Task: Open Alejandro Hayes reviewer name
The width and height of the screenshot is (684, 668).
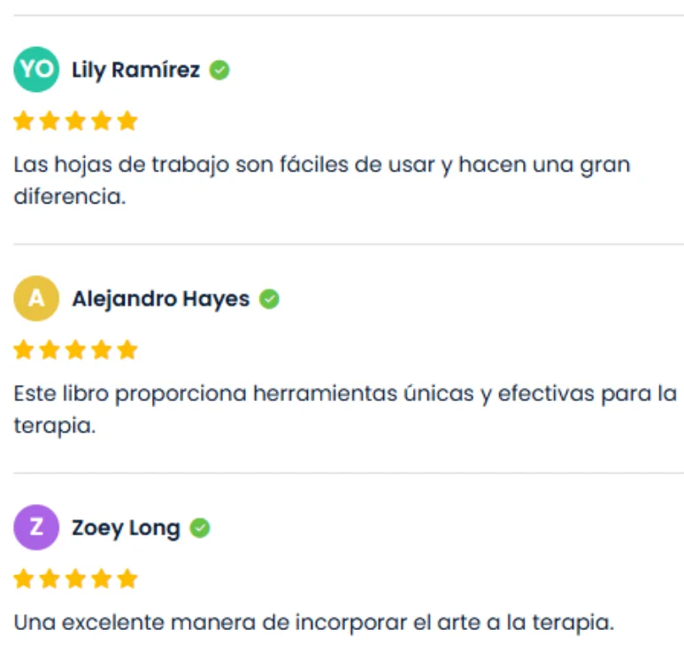Action: click(x=160, y=300)
